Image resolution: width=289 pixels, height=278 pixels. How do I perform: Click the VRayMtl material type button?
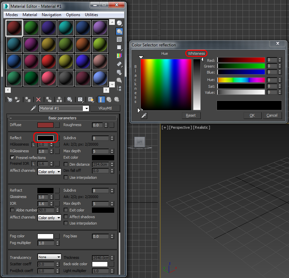pyautogui.click(x=105, y=109)
